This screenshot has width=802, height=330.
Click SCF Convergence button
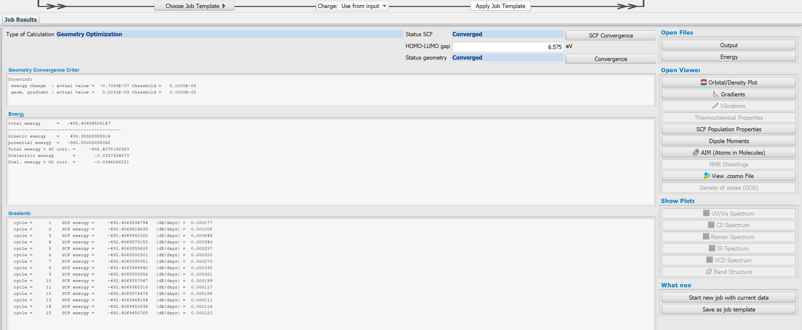[610, 35]
